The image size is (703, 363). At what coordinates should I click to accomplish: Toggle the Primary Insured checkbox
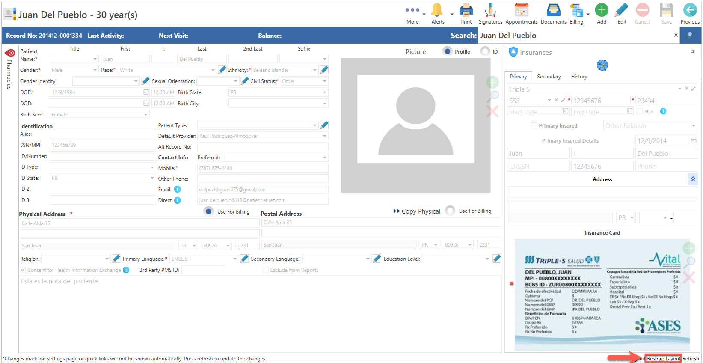tap(534, 125)
